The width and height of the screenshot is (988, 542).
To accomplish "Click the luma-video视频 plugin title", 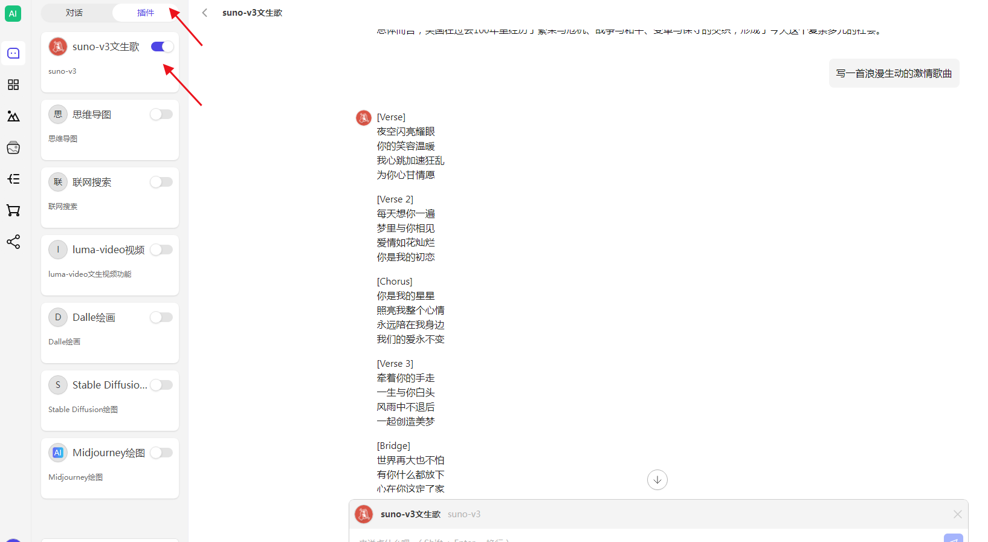I will coord(109,250).
